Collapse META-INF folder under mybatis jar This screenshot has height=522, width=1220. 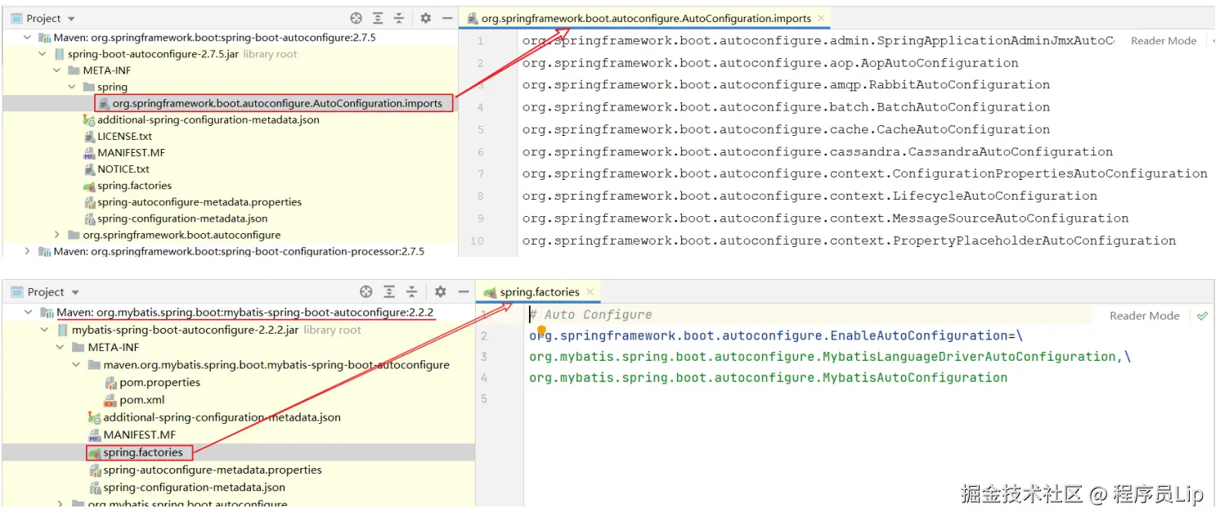(61, 347)
